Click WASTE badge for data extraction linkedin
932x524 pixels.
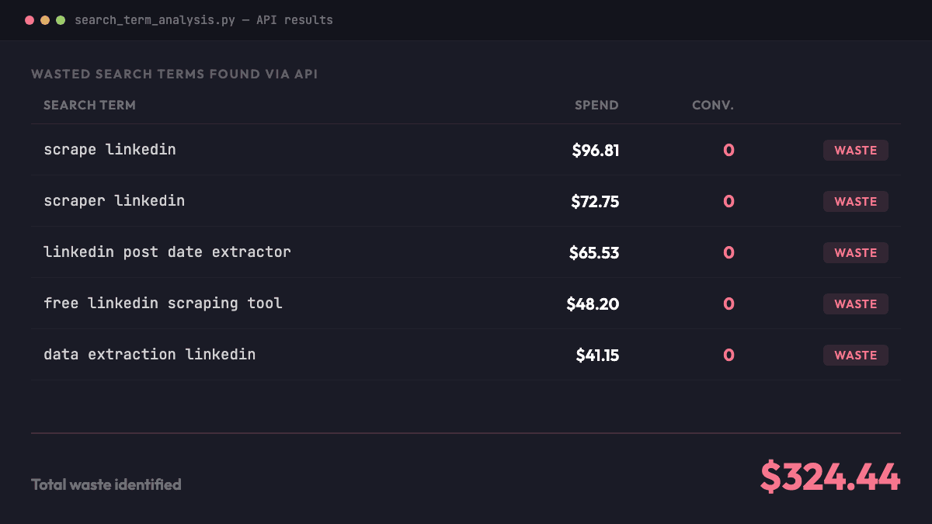[855, 356]
